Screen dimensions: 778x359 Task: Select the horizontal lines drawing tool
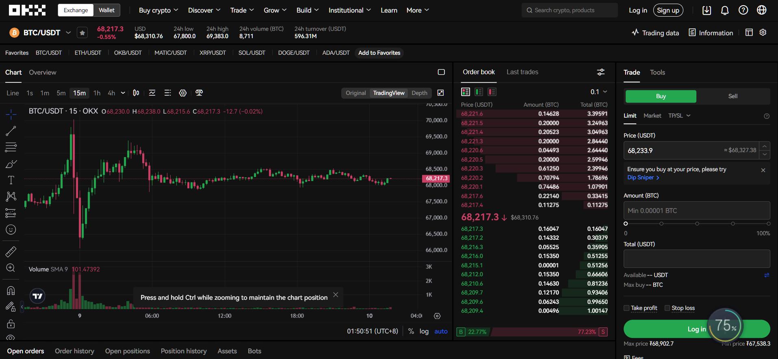11,147
